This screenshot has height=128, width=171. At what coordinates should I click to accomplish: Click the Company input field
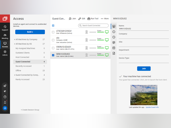pyautogui.click(x=144, y=37)
